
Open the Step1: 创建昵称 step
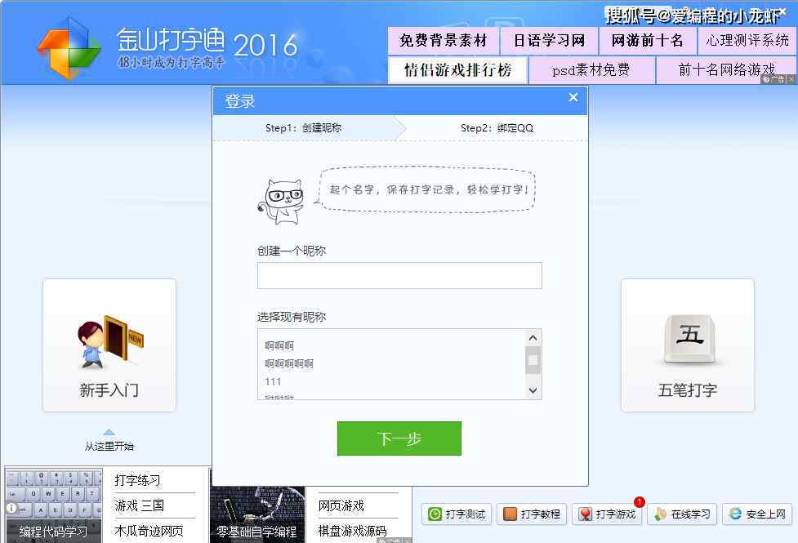click(x=303, y=128)
